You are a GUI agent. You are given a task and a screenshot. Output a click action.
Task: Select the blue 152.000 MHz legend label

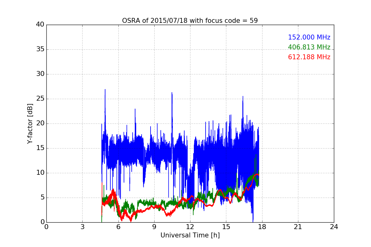(309, 37)
